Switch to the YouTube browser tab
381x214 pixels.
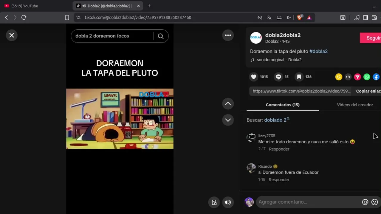point(36,6)
